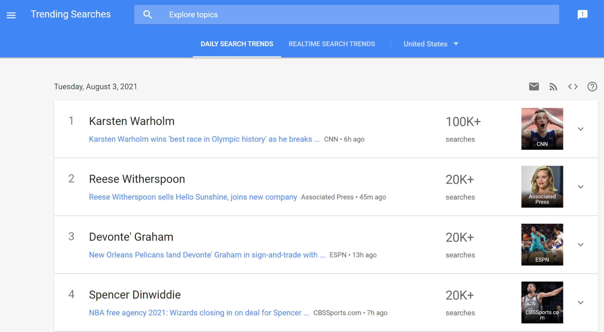The height and width of the screenshot is (332, 604).
Task: Switch to Realtime Search Trends tab
Action: [x=332, y=44]
